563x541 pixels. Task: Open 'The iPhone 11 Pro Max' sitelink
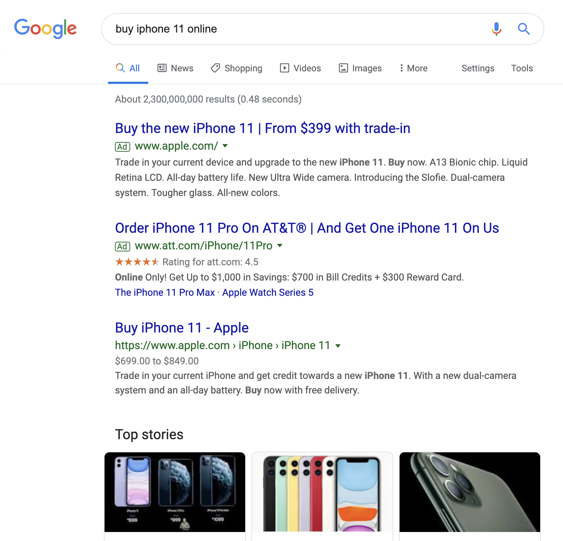164,292
